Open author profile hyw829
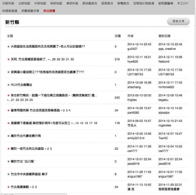The width and height of the screenshot is (196, 195). point(133,62)
